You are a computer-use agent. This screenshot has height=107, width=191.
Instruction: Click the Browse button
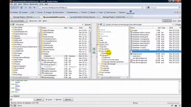(88, 24)
